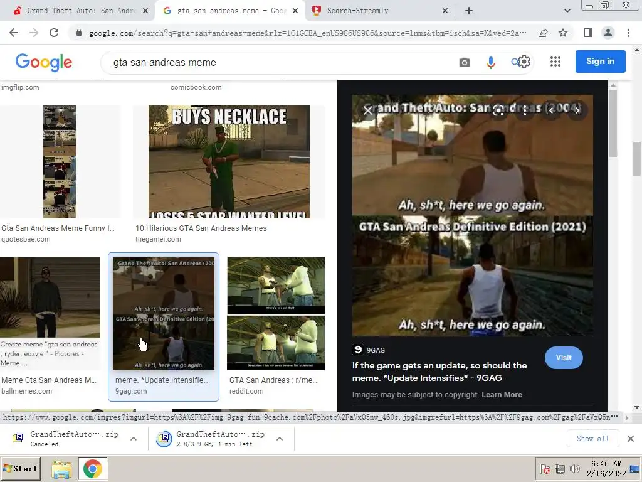642x482 pixels.
Task: Open the Google apps grid
Action: coord(555,62)
